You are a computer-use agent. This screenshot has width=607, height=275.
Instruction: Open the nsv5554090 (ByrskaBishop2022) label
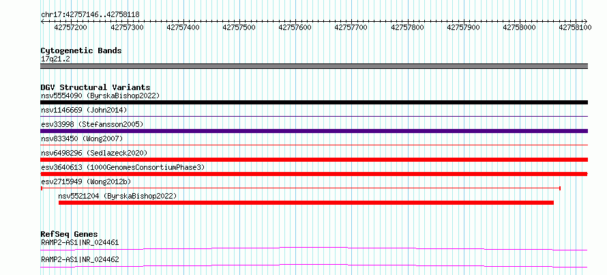[100, 96]
